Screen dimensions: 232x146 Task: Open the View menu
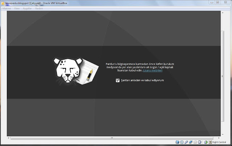pos(17,8)
